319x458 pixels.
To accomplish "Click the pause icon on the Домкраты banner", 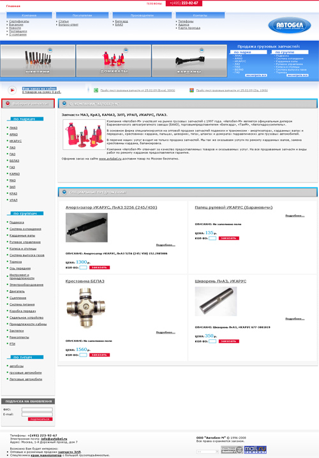I will click(126, 50).
